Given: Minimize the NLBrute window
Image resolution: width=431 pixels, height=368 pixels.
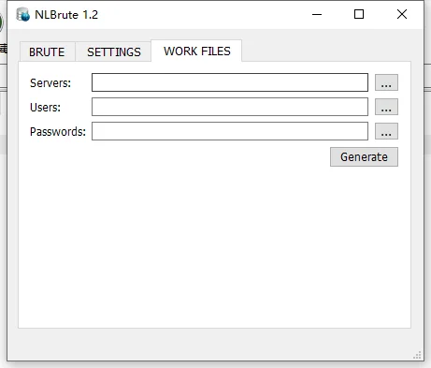Looking at the screenshot, I should (317, 14).
